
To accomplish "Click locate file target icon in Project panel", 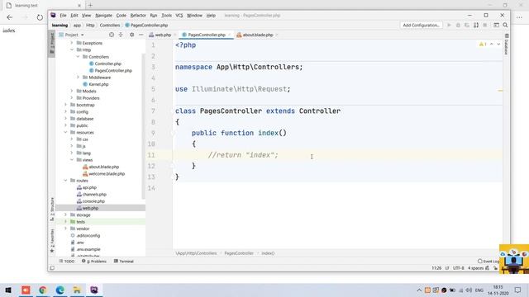I will [112, 35].
